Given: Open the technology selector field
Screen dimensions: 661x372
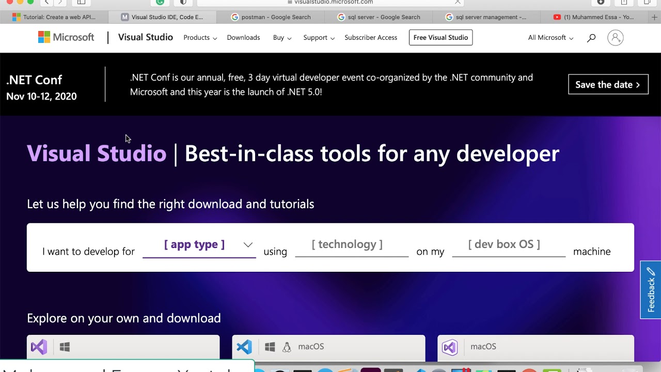Looking at the screenshot, I should pos(352,245).
